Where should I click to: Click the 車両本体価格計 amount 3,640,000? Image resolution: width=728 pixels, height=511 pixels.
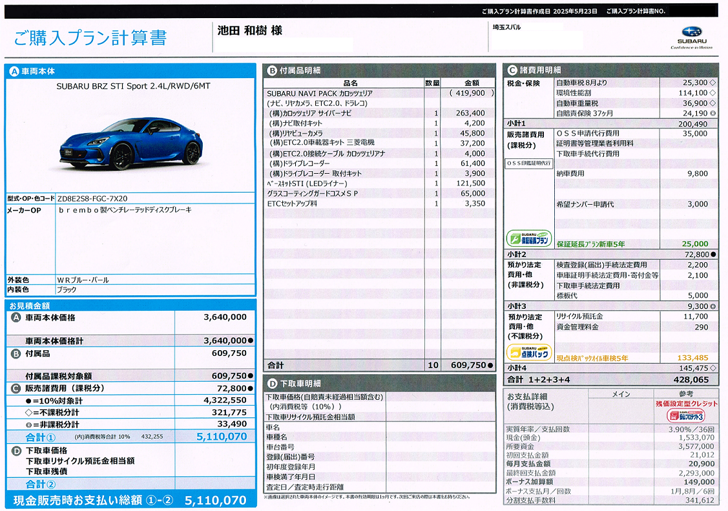(225, 340)
